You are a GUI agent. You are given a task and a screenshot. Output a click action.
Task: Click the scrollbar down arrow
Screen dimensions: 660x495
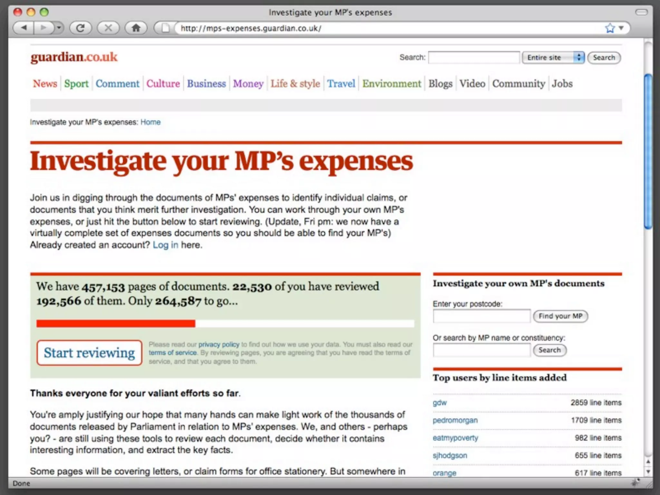(x=648, y=471)
